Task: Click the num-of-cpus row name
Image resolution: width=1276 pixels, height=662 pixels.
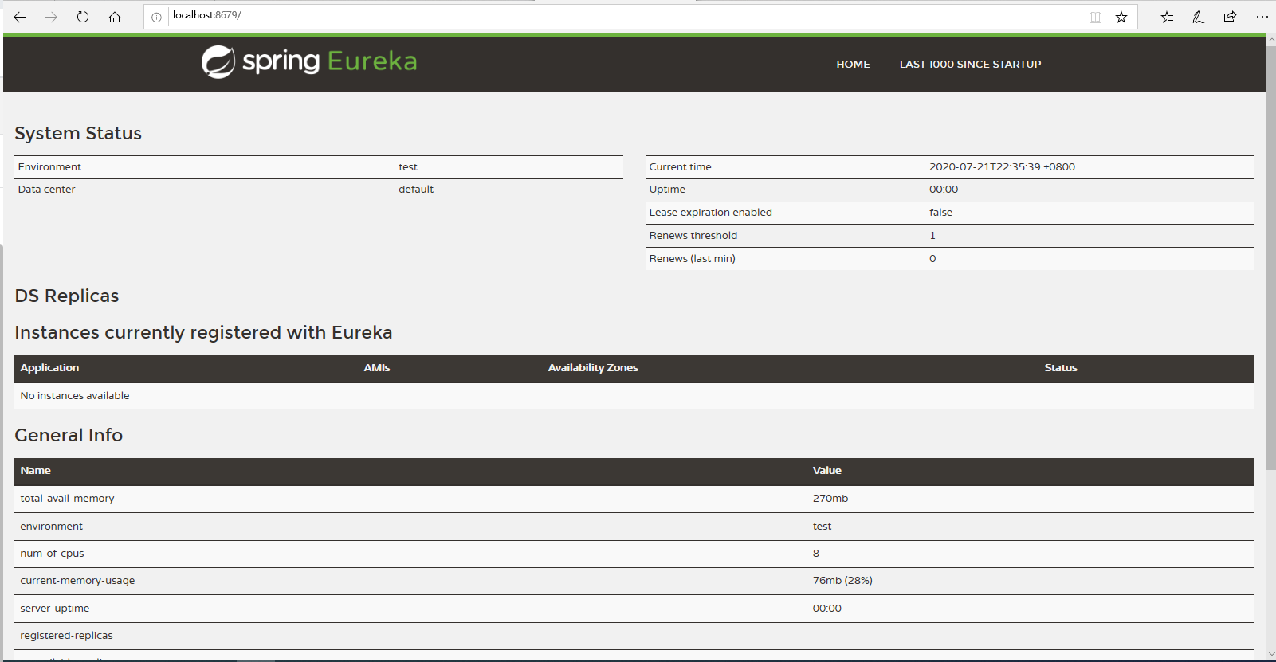Action: (x=52, y=554)
